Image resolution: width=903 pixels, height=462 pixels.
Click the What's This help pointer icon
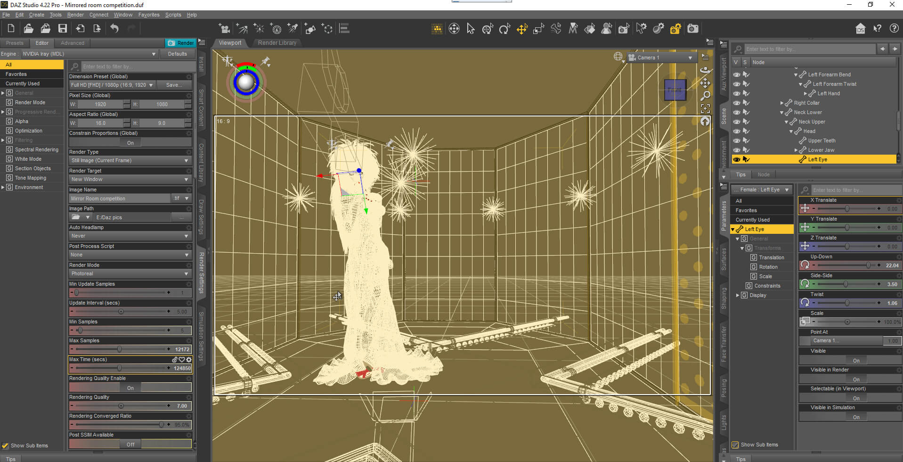(877, 28)
